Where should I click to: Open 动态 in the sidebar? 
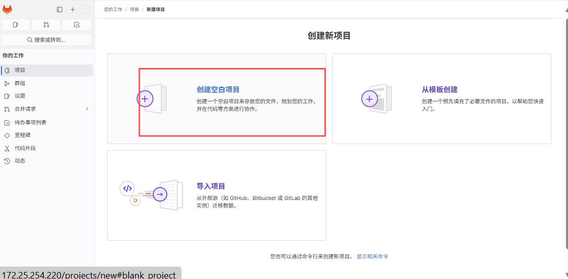(x=47, y=161)
